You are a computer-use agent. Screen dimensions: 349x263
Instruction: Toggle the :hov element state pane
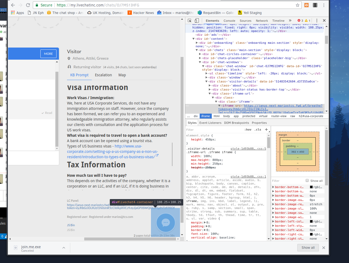tap(248, 129)
